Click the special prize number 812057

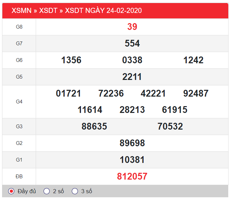[x=132, y=176]
